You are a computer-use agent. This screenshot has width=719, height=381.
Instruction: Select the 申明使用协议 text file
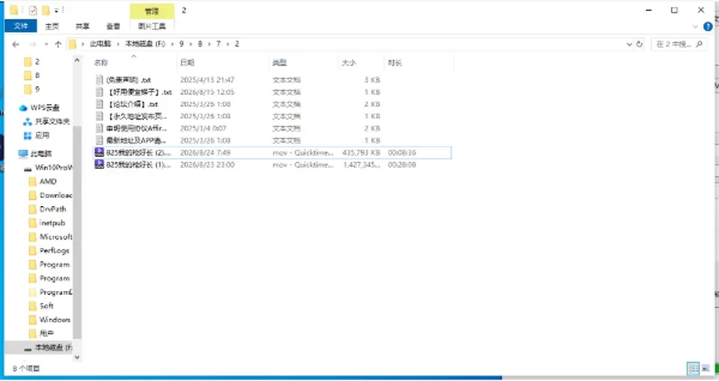[136, 129]
